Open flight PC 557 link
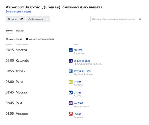Screen dimensions: 149x125 pos(78,114)
